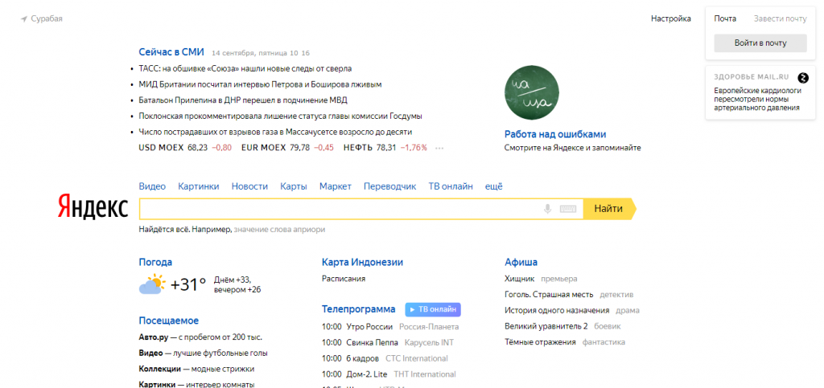Screen dimensions: 824x388
Task: Open the ещё services dropdown
Action: 493,186
